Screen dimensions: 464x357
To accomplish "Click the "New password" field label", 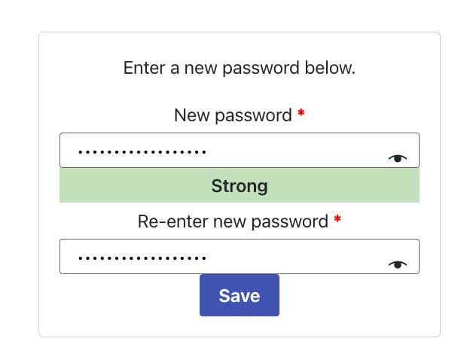I will (233, 115).
